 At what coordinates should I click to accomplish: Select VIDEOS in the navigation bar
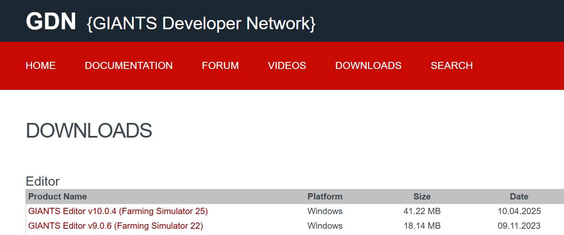coord(287,66)
